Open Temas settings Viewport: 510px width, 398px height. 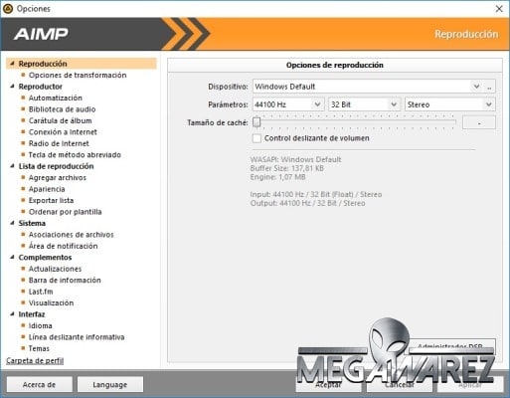click(x=39, y=348)
